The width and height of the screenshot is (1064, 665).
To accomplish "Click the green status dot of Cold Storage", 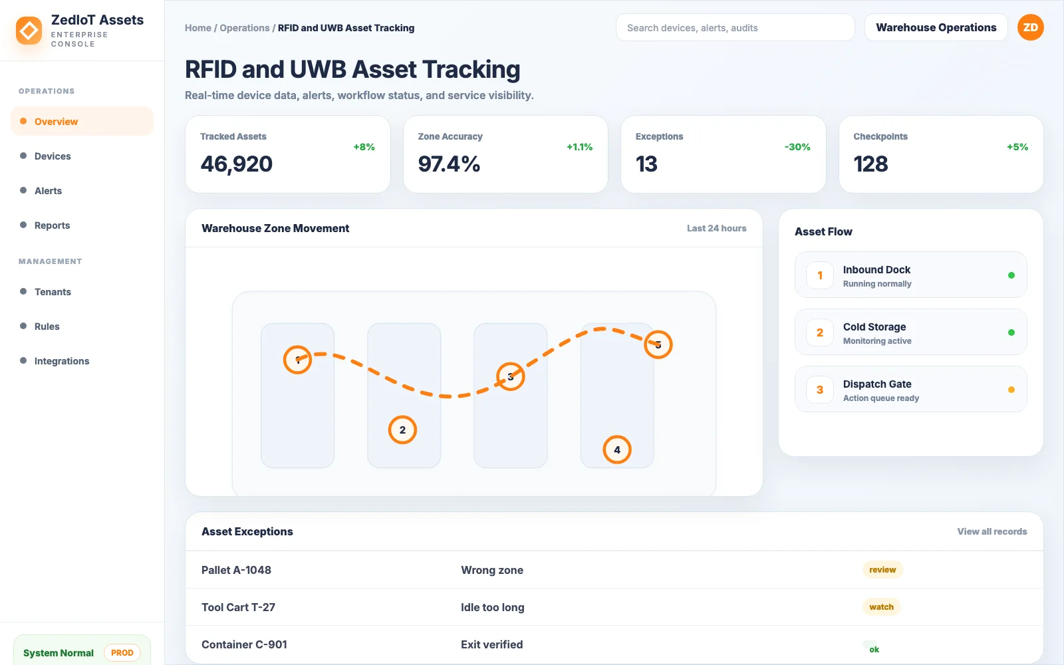I will point(1011,332).
